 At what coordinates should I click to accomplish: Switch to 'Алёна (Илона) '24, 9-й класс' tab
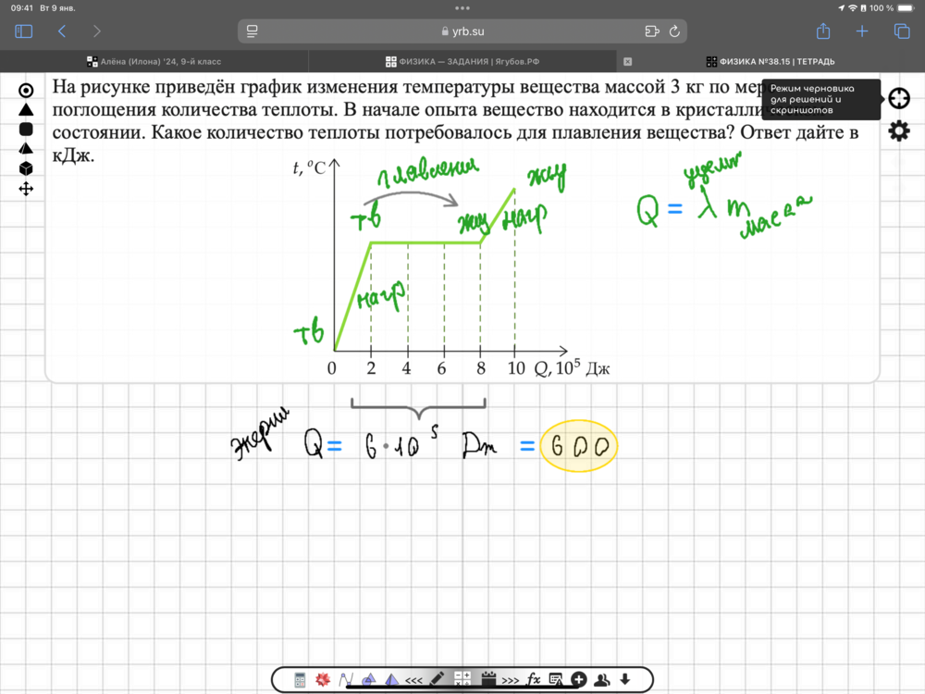point(154,62)
